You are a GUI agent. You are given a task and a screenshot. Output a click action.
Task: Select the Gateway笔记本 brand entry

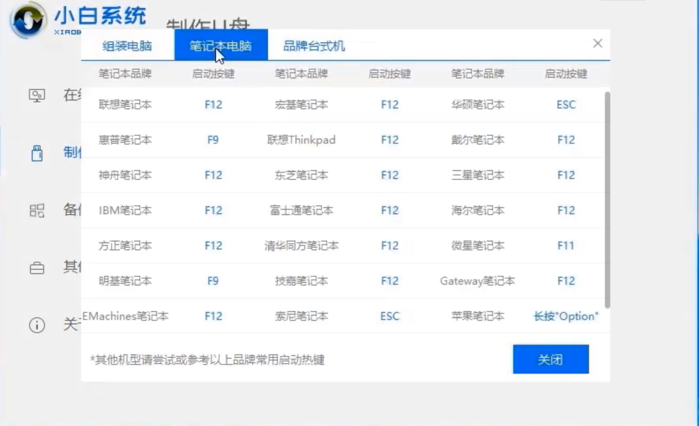click(477, 281)
